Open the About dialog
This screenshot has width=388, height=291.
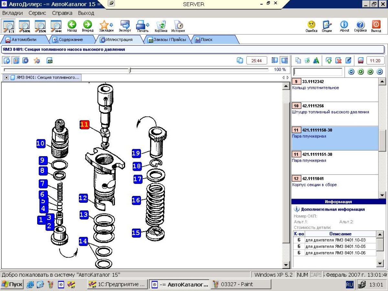[344, 26]
